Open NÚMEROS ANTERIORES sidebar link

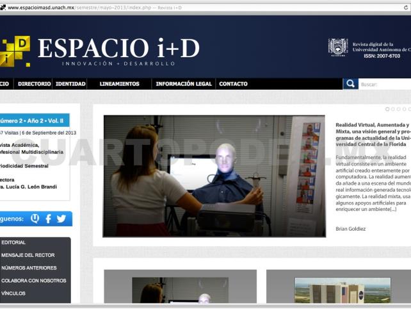(x=29, y=268)
